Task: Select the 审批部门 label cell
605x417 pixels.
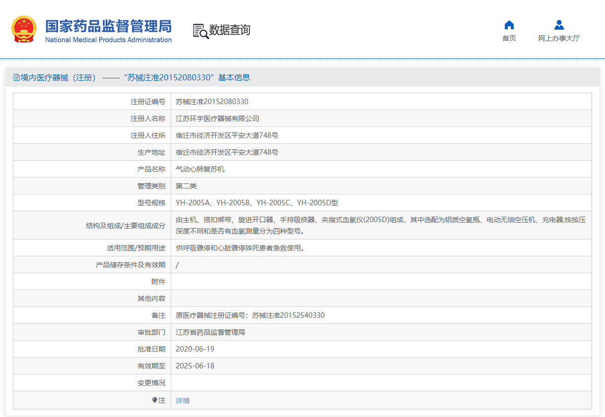Action: [x=92, y=332]
